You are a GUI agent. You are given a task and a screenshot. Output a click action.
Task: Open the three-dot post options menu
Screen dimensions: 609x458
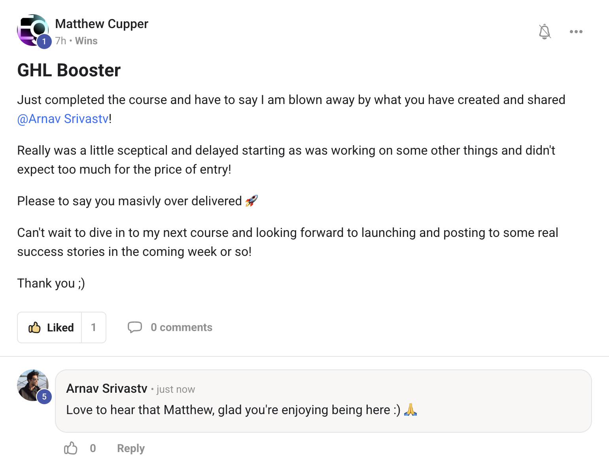coord(576,32)
